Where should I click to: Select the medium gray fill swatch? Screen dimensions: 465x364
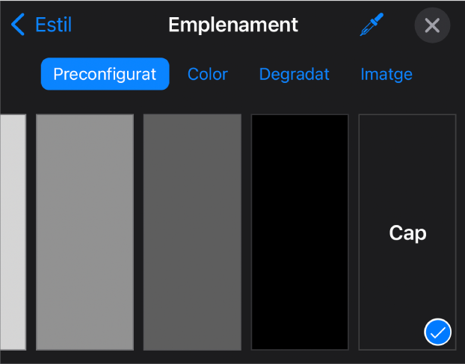(84, 232)
